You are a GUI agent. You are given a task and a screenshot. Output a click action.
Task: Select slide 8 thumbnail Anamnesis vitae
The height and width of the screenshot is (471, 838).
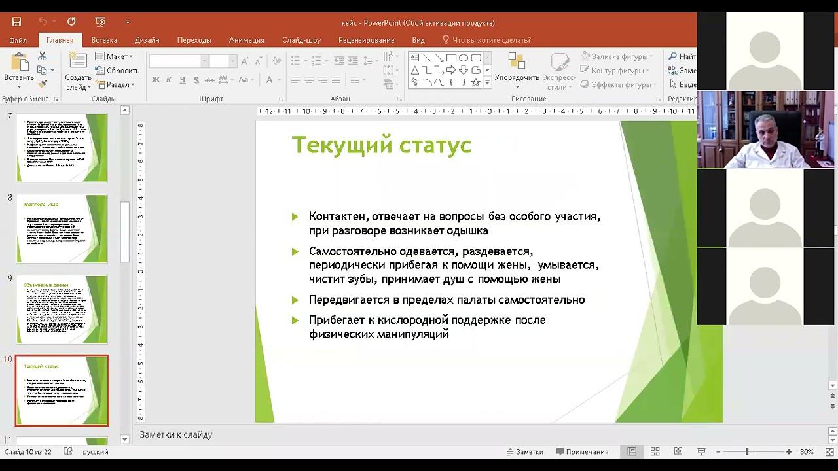coord(62,228)
